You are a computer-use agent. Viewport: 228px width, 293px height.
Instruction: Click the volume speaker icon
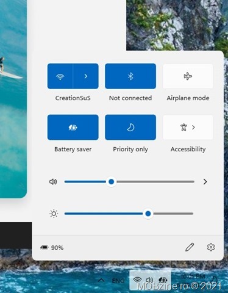pos(53,182)
